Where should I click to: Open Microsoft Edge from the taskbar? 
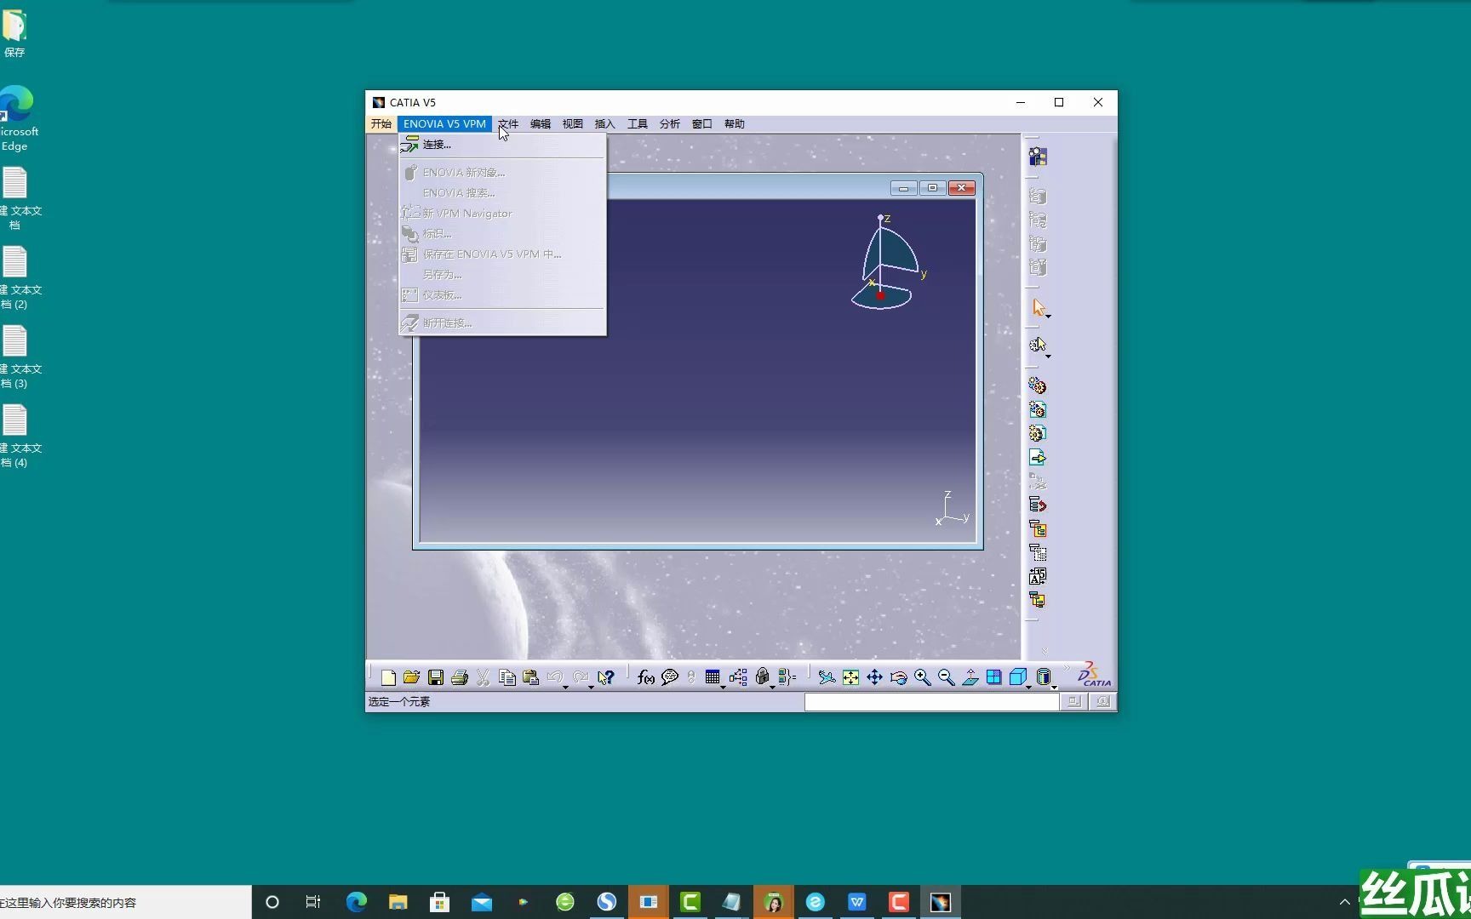(x=356, y=902)
